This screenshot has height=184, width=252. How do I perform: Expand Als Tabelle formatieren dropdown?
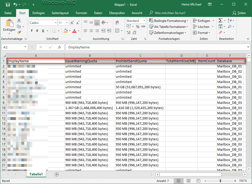pos(187,27)
